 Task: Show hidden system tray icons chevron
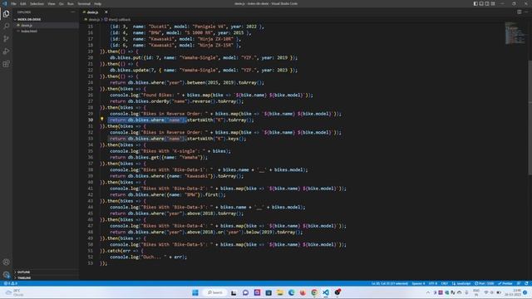428,292
